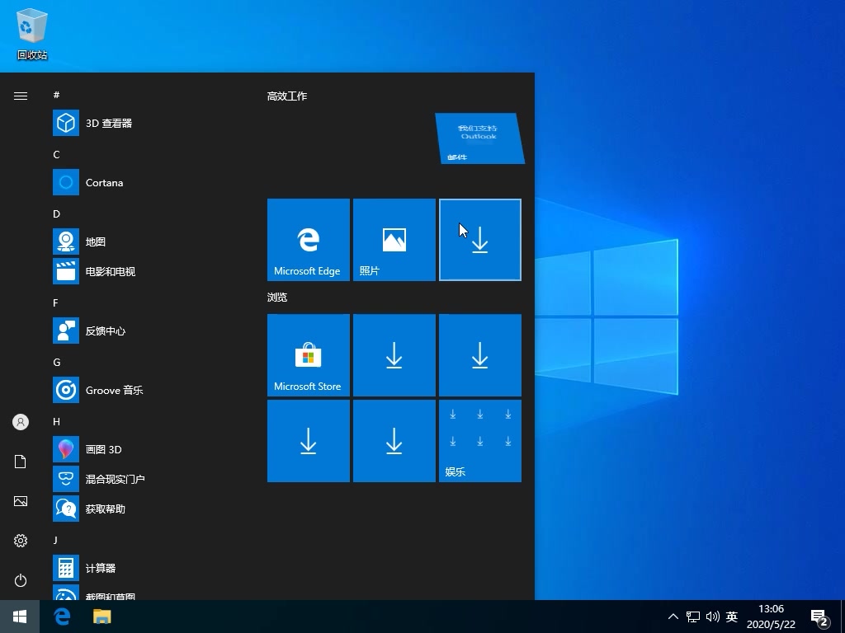Image resolution: width=845 pixels, height=633 pixels.
Task: Open 地图 application
Action: point(96,241)
